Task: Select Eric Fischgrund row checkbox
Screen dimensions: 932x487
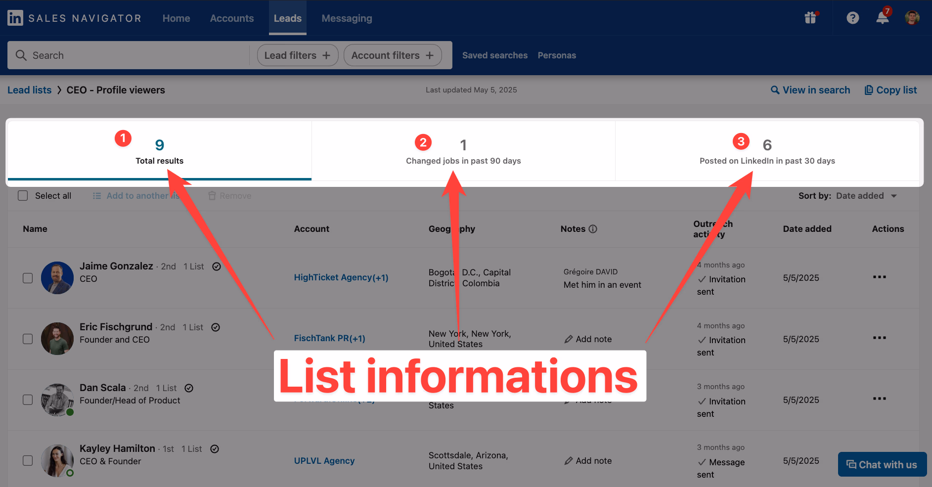Action: click(28, 339)
